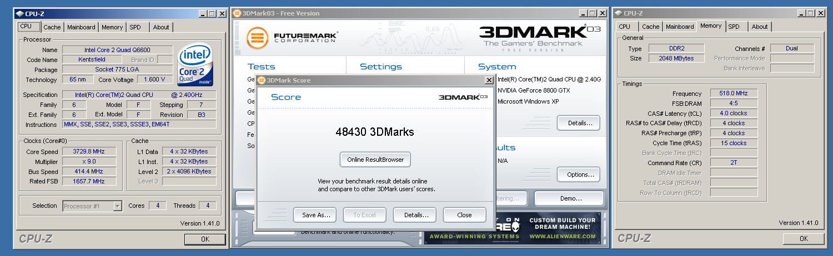Click the Futuremark Corporation logo
The width and height of the screenshot is (833, 256).
[x=292, y=38]
